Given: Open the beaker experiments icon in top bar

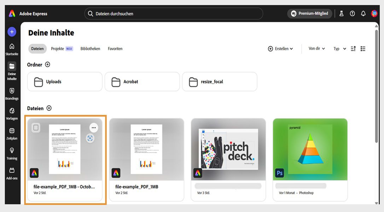Looking at the screenshot, I should tap(341, 13).
